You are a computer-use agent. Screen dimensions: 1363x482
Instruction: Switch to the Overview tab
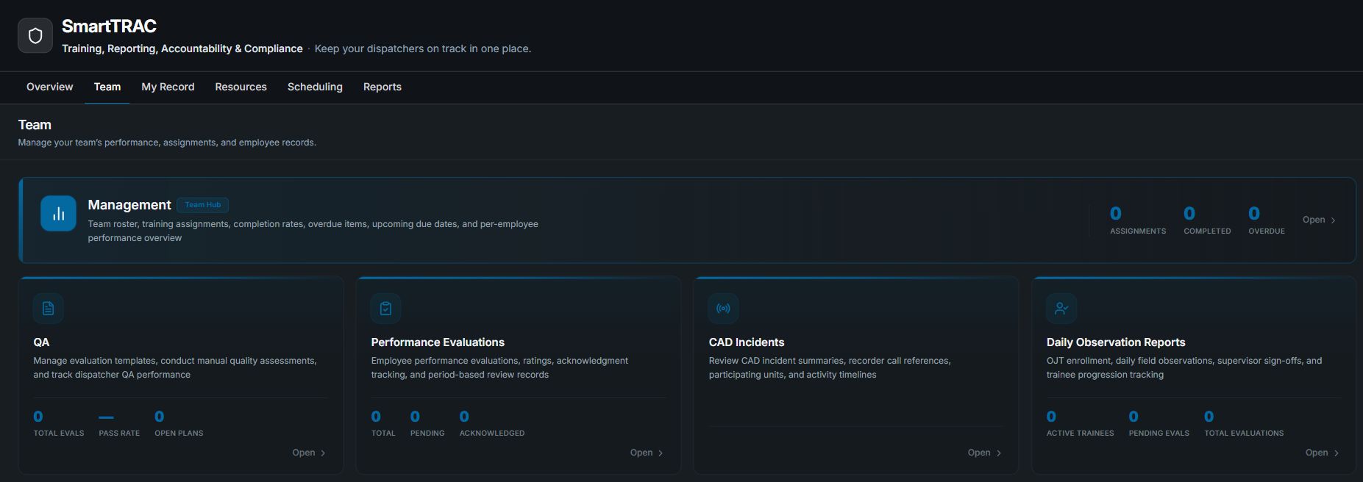click(50, 87)
